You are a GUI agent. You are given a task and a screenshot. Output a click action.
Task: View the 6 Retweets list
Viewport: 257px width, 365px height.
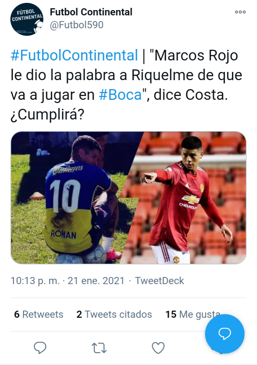pos(39,314)
